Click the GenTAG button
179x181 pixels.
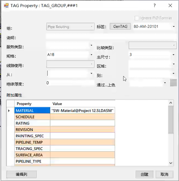pos(120,26)
